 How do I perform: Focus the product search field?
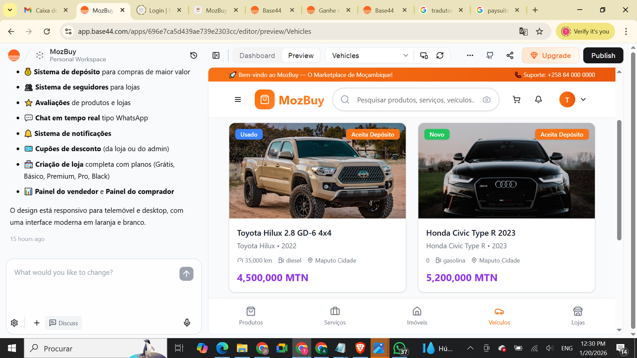coord(416,100)
